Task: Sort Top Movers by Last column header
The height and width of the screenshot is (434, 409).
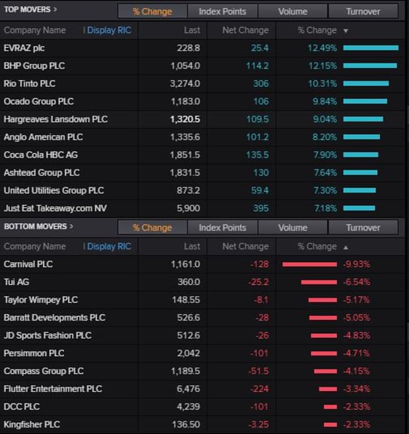Action: [x=192, y=30]
